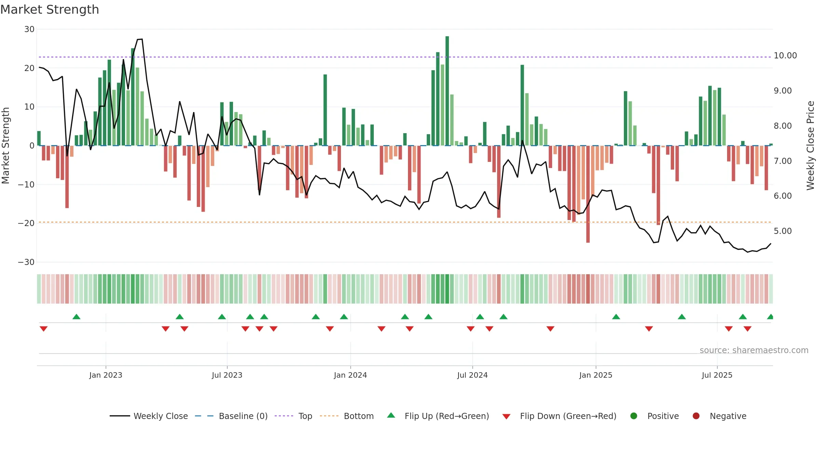
Task: Click the Jul 2023 x-axis label
Action: [227, 375]
